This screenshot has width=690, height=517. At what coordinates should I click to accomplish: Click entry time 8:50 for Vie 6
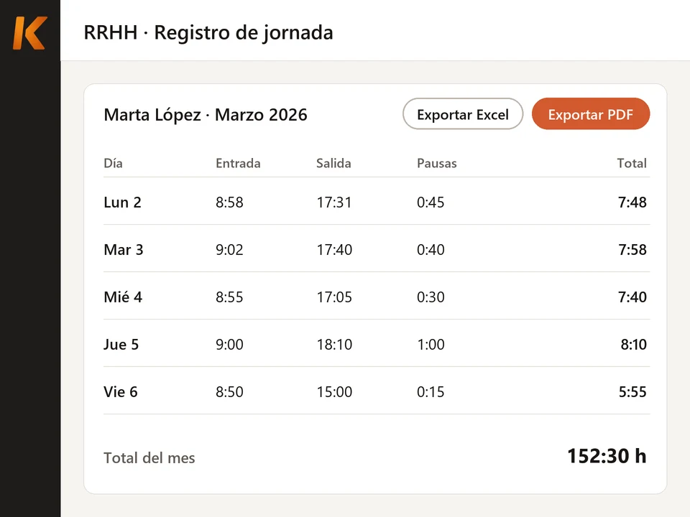[229, 392]
